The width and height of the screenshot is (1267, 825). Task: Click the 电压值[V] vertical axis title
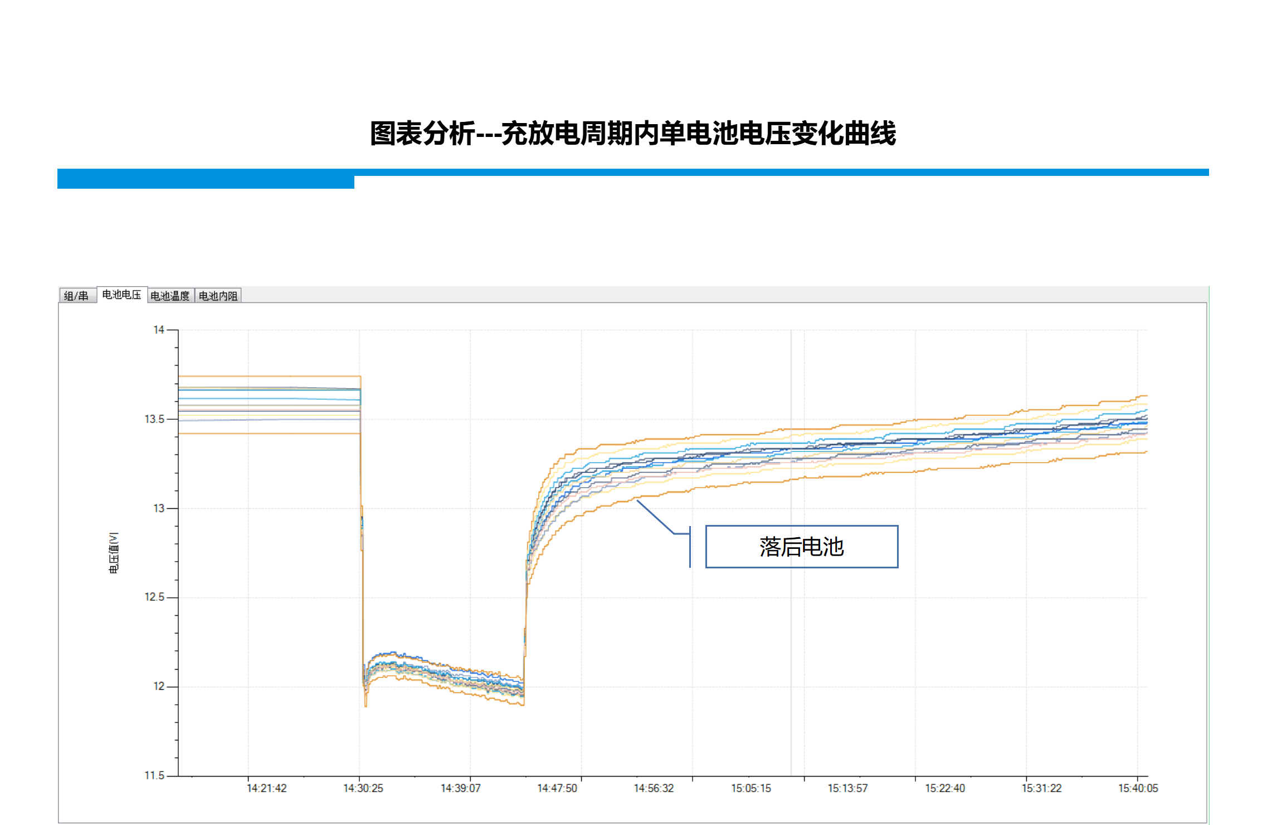point(114,553)
